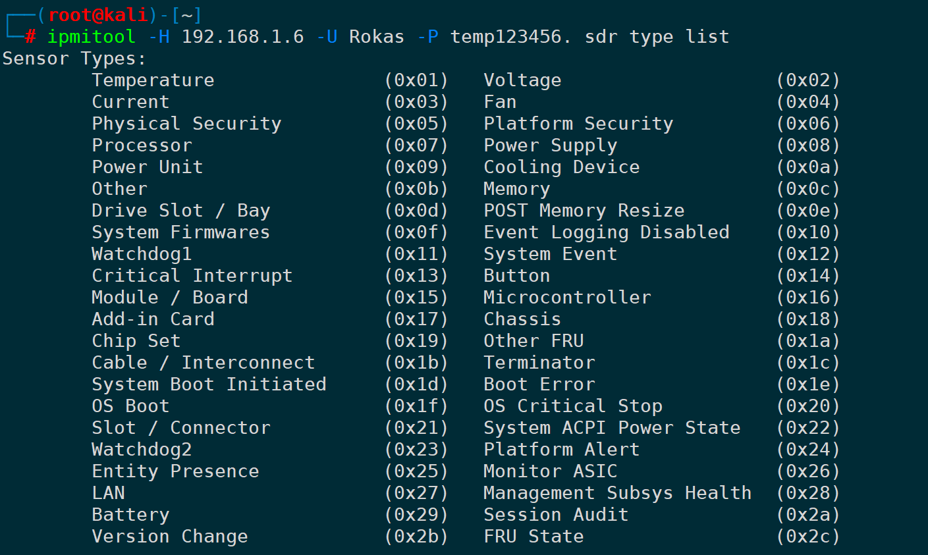The height and width of the screenshot is (555, 928).
Task: Click the System Boot Initiated entry
Action: point(209,384)
